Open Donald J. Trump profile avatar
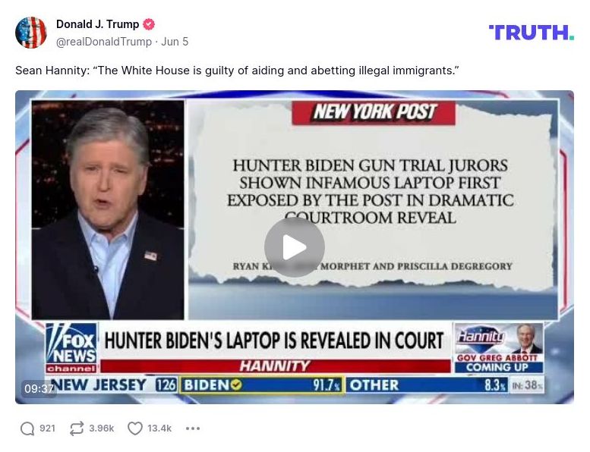 click(31, 33)
